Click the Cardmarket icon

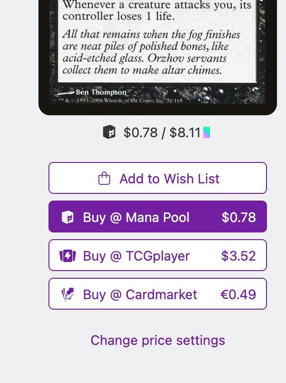click(x=68, y=294)
